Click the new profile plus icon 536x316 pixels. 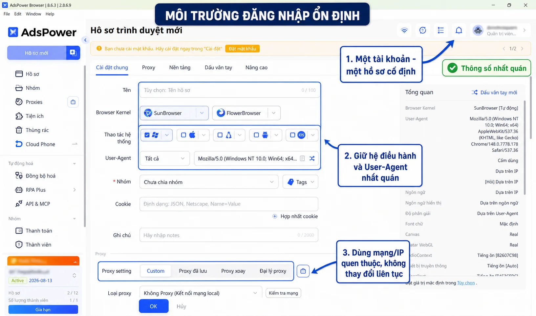point(73,53)
